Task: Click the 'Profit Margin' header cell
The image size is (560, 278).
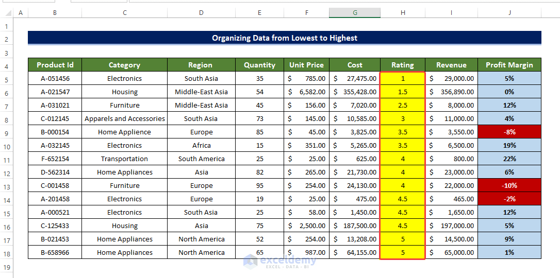Action: tap(509, 65)
